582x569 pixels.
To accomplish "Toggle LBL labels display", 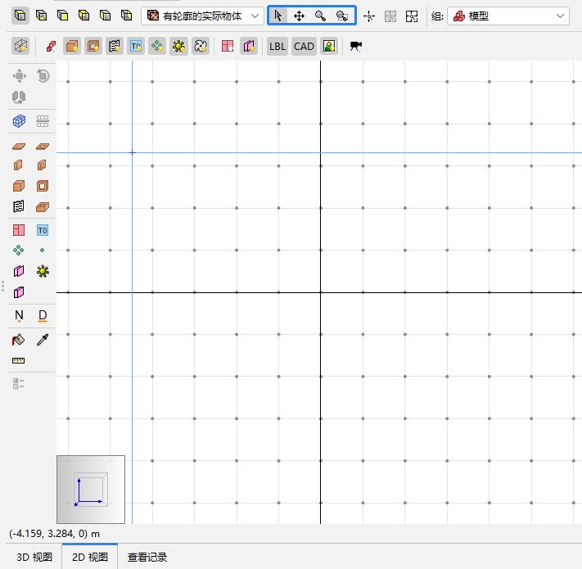I will pos(277,46).
